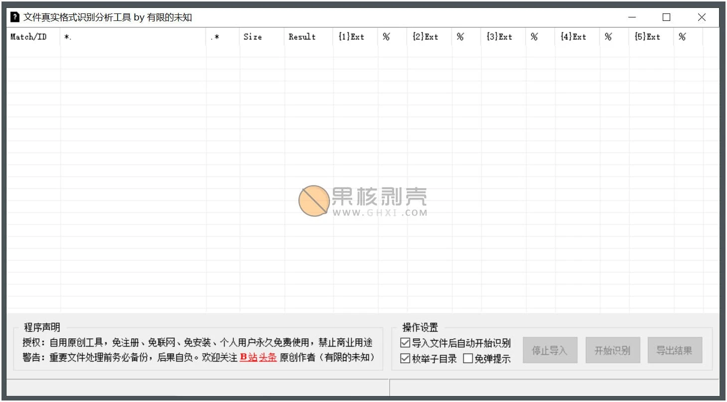The image size is (727, 402).
Task: Click the % header right of {2}Ext
Action: [466, 37]
